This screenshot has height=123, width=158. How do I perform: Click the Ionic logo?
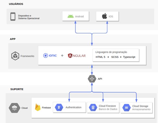pos(50,55)
